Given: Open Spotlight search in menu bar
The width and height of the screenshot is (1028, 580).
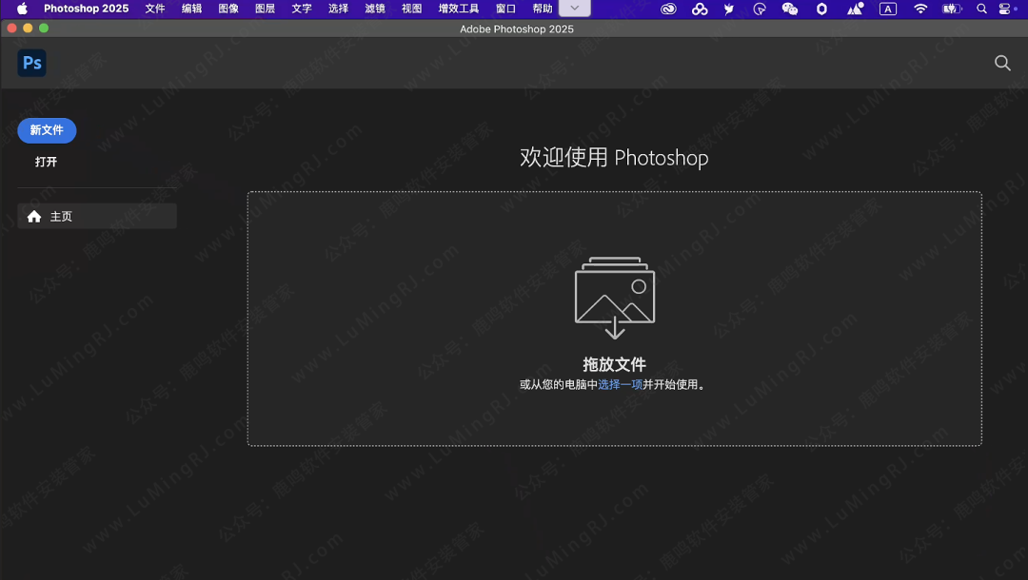Looking at the screenshot, I should click(x=981, y=9).
